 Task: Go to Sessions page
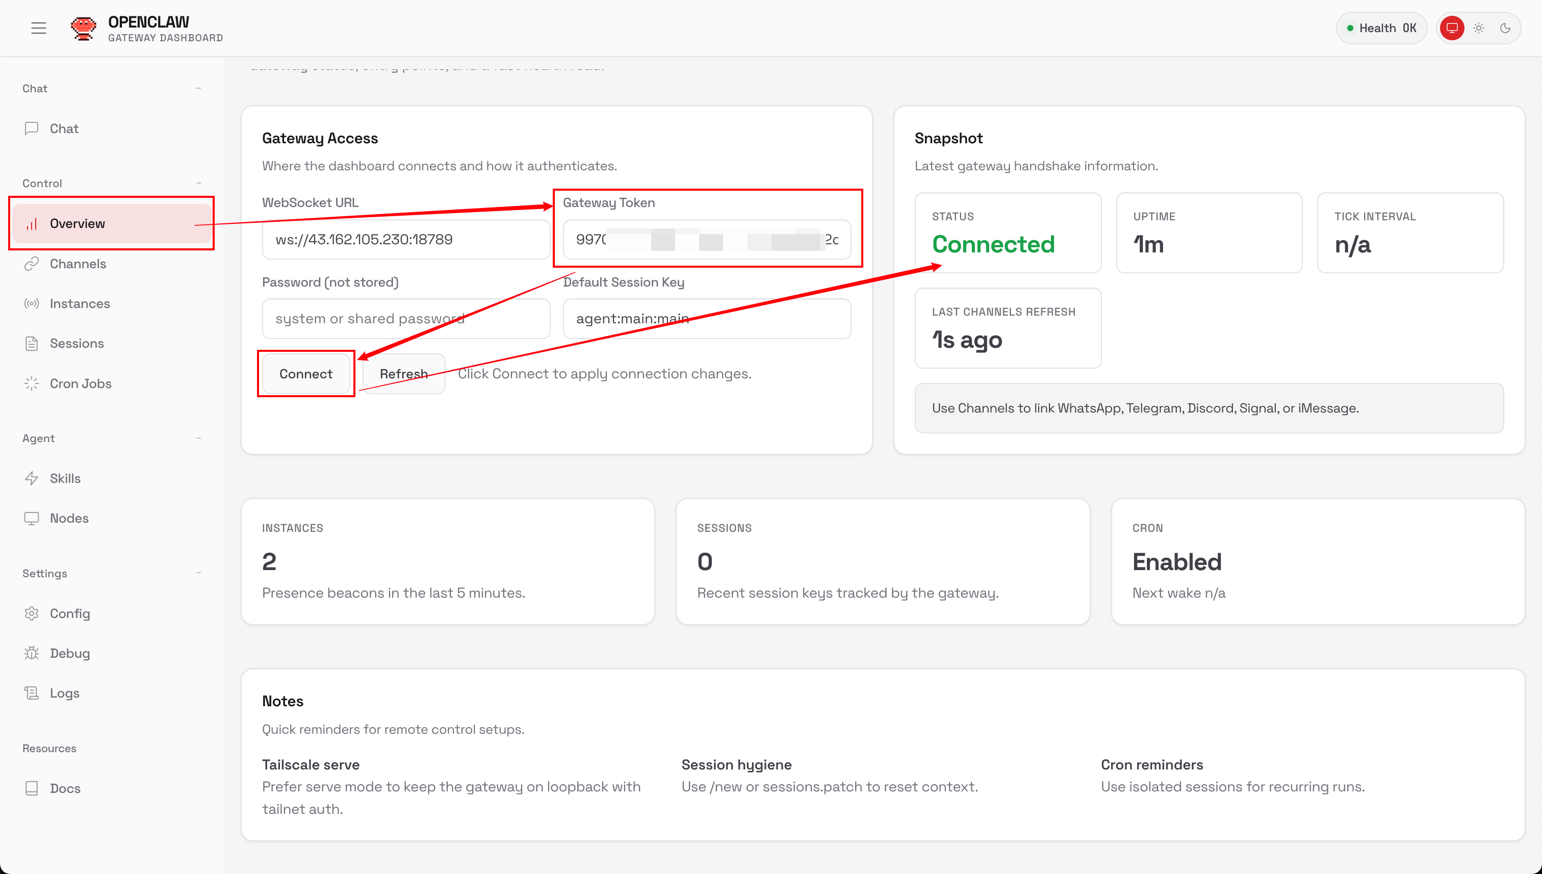tap(76, 343)
